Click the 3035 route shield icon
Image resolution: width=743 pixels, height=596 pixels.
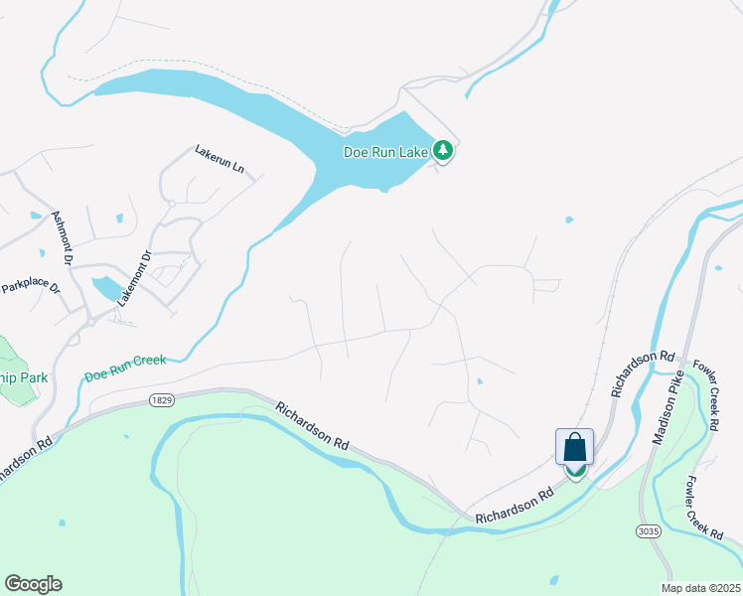(648, 531)
